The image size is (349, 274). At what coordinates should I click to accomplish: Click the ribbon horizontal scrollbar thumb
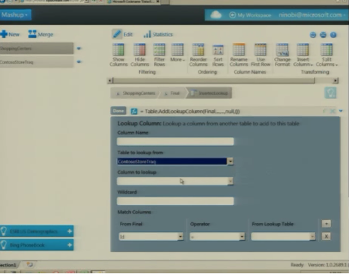click(x=214, y=80)
